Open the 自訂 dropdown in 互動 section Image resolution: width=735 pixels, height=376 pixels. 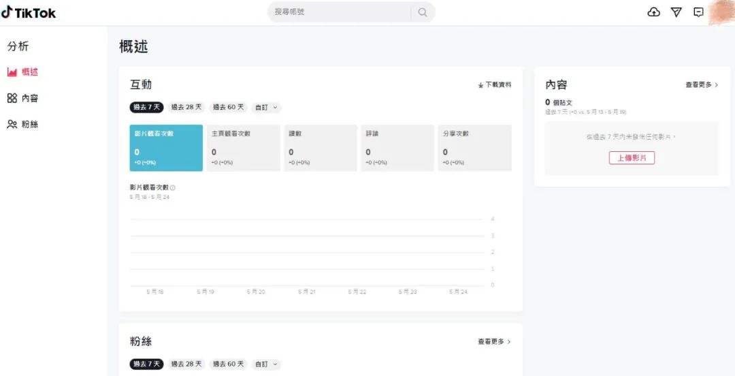point(266,107)
